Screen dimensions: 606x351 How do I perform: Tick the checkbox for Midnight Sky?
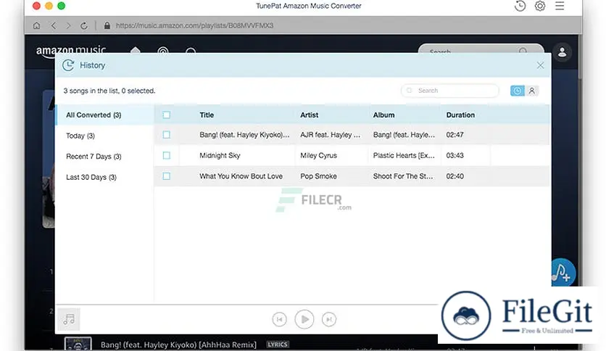tap(166, 155)
